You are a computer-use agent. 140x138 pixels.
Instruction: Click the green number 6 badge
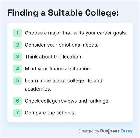pyautogui.click(x=17, y=101)
